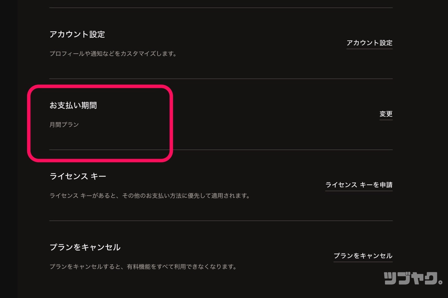
Task: Click the プランをキャンセルすると warning text
Action: point(143,267)
